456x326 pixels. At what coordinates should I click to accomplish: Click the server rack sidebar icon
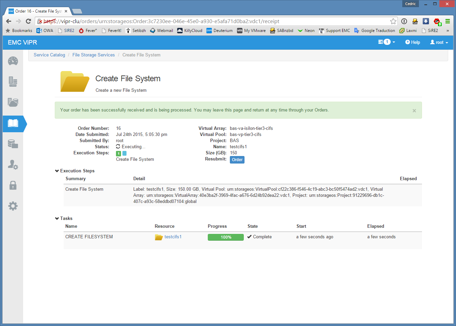click(13, 82)
